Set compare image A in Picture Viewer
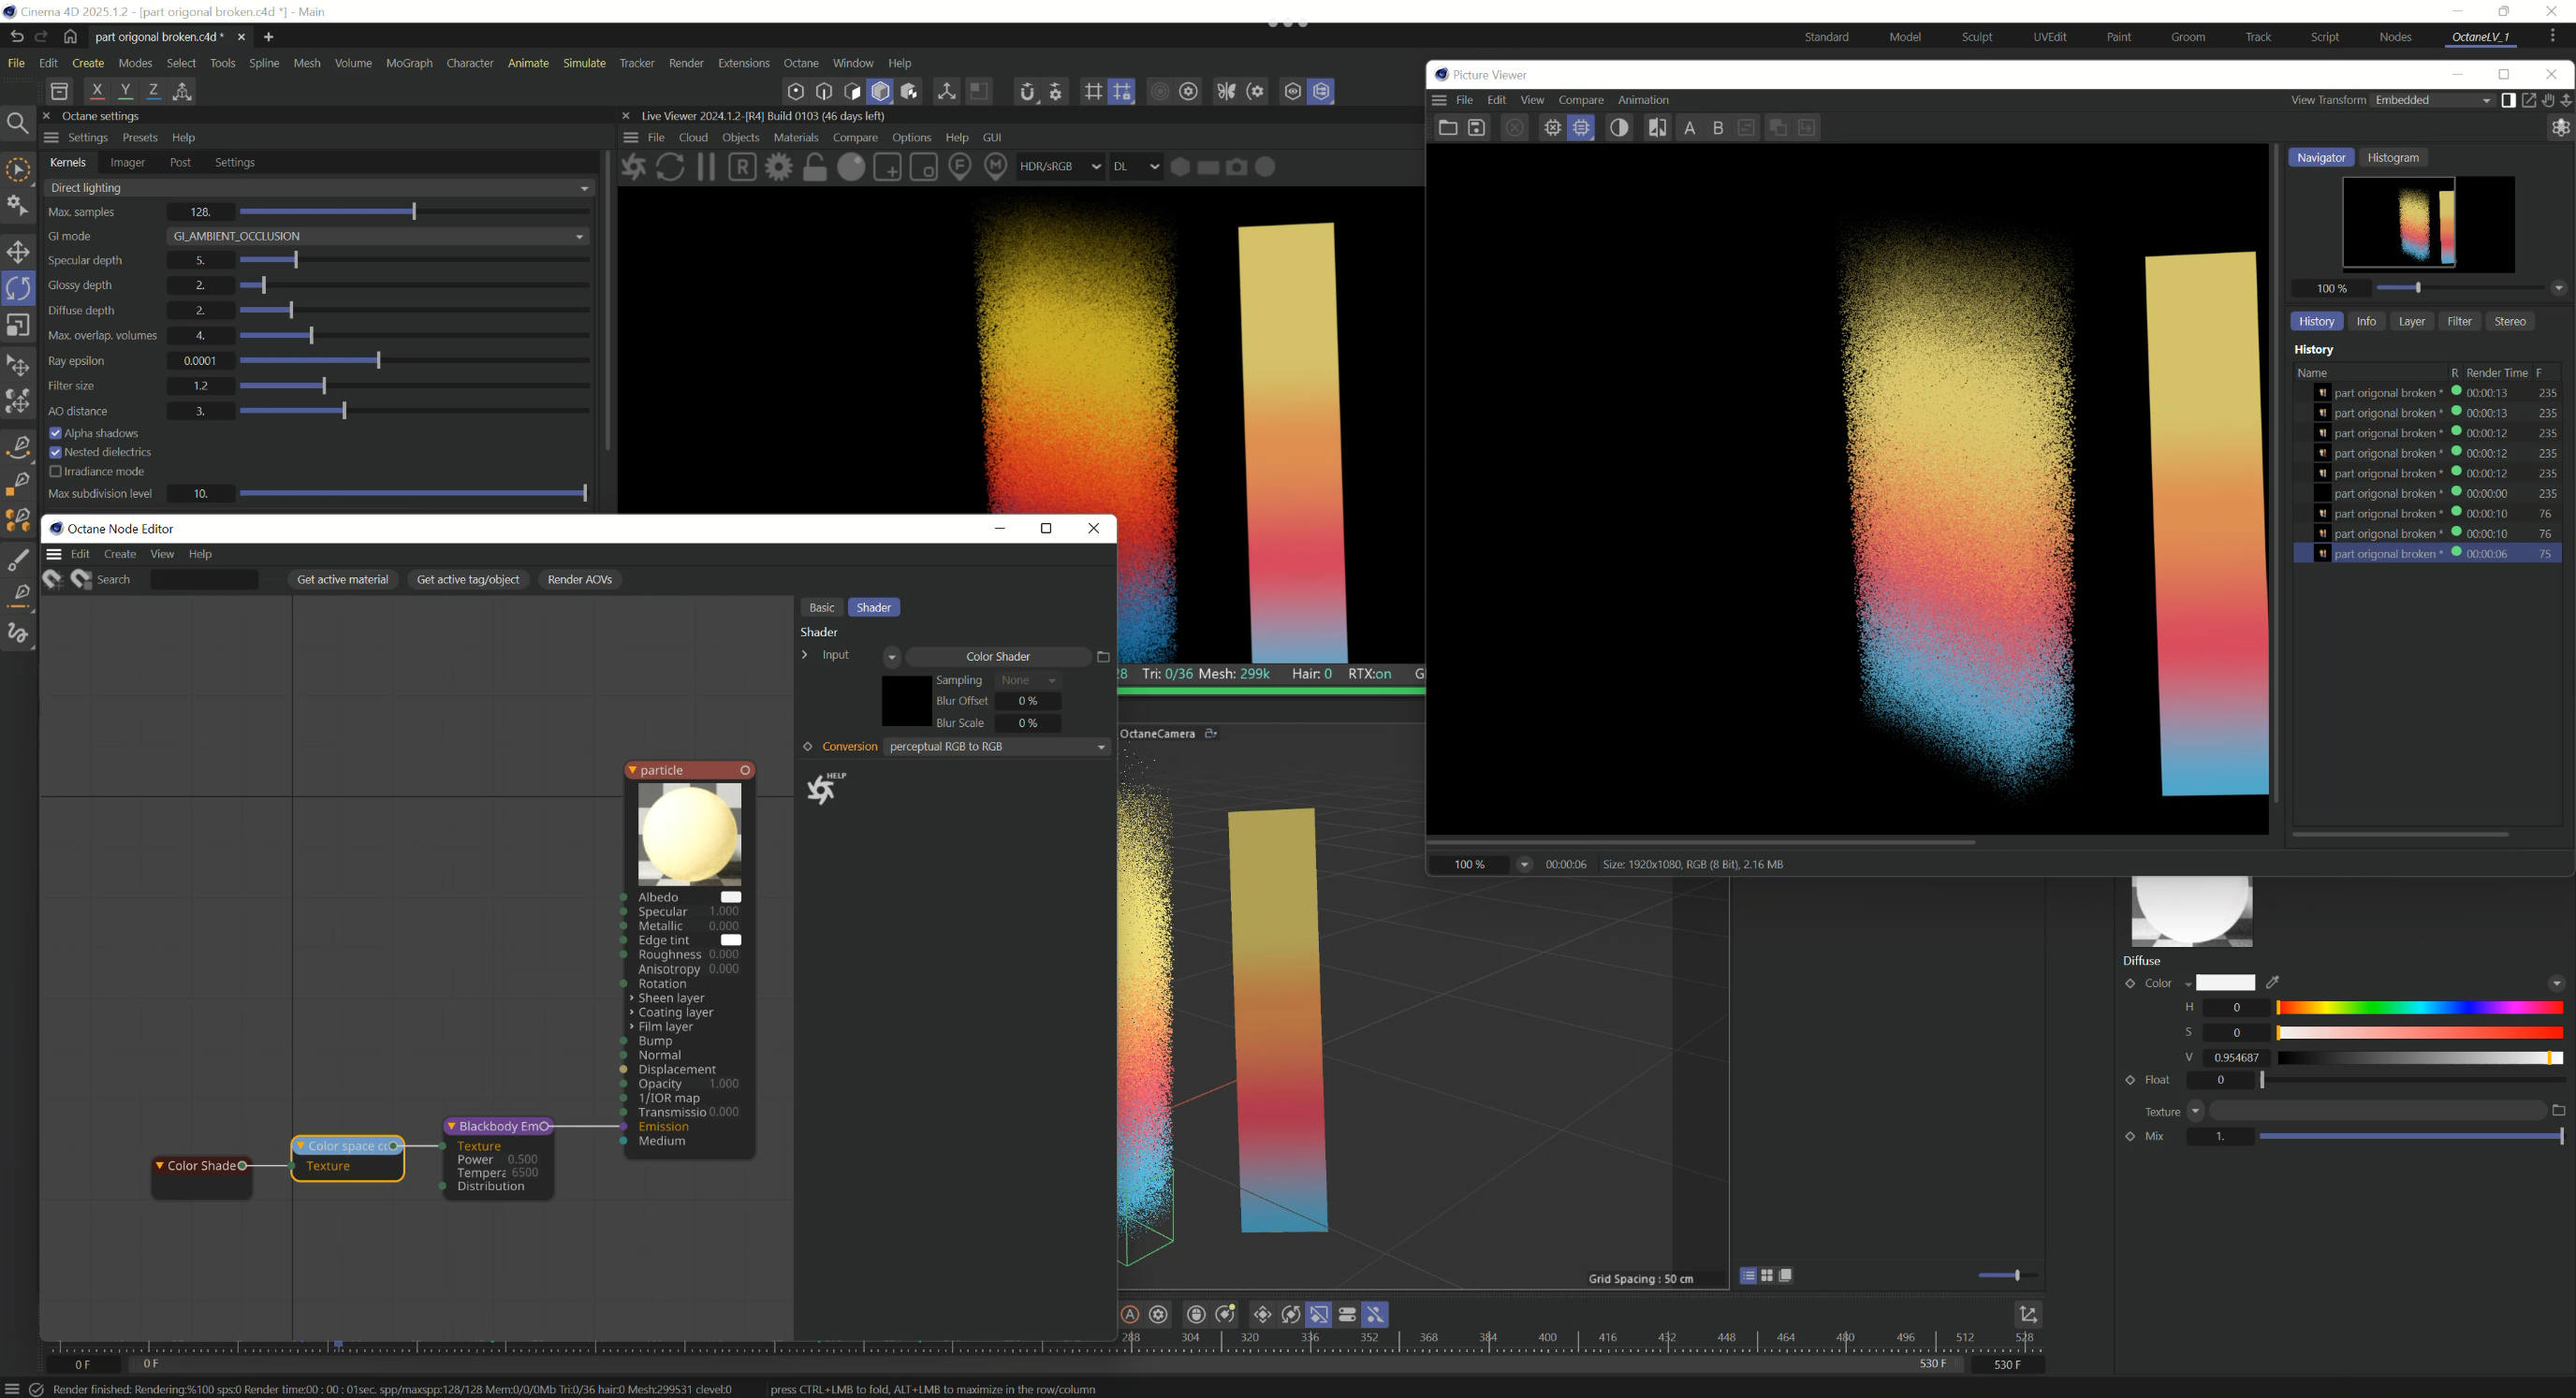This screenshot has height=1398, width=2576. pyautogui.click(x=1689, y=128)
